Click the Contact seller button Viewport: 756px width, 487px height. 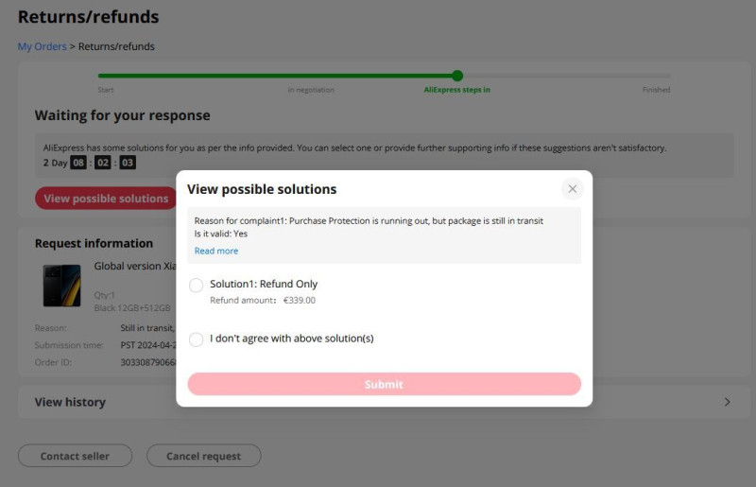(75, 456)
